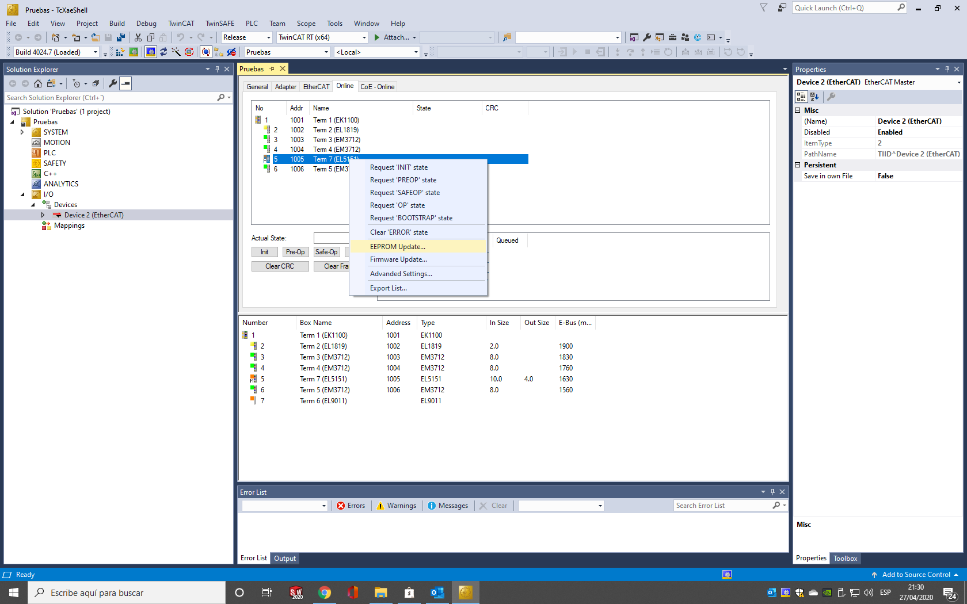Screen dimensions: 967x604
Task: Open Team Explorer people icon
Action: 685,37
